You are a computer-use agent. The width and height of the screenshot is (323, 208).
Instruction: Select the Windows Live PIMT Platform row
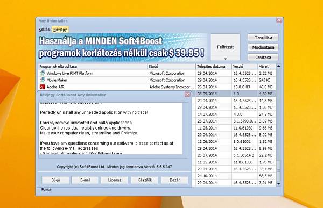(x=157, y=73)
